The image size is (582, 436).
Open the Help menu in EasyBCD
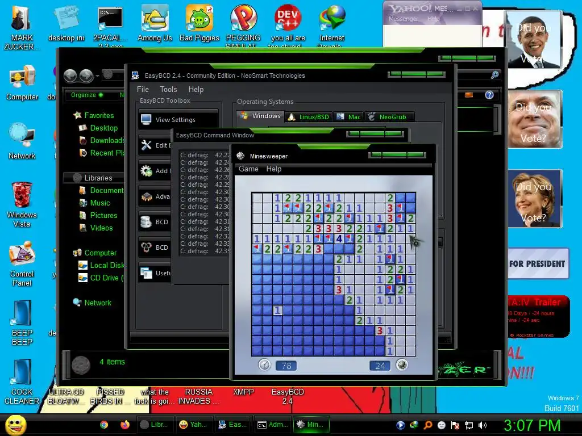click(196, 89)
